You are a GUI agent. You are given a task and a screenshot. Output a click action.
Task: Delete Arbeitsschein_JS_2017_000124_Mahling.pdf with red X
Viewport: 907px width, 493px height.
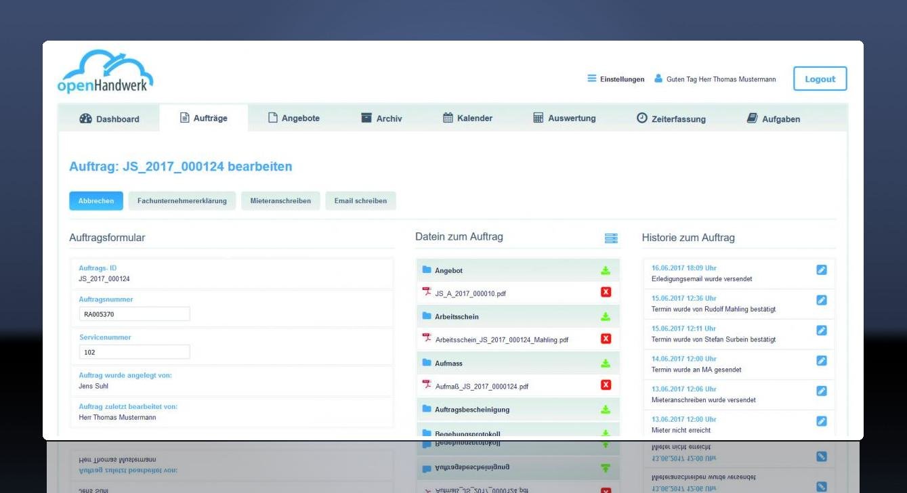[x=606, y=339]
